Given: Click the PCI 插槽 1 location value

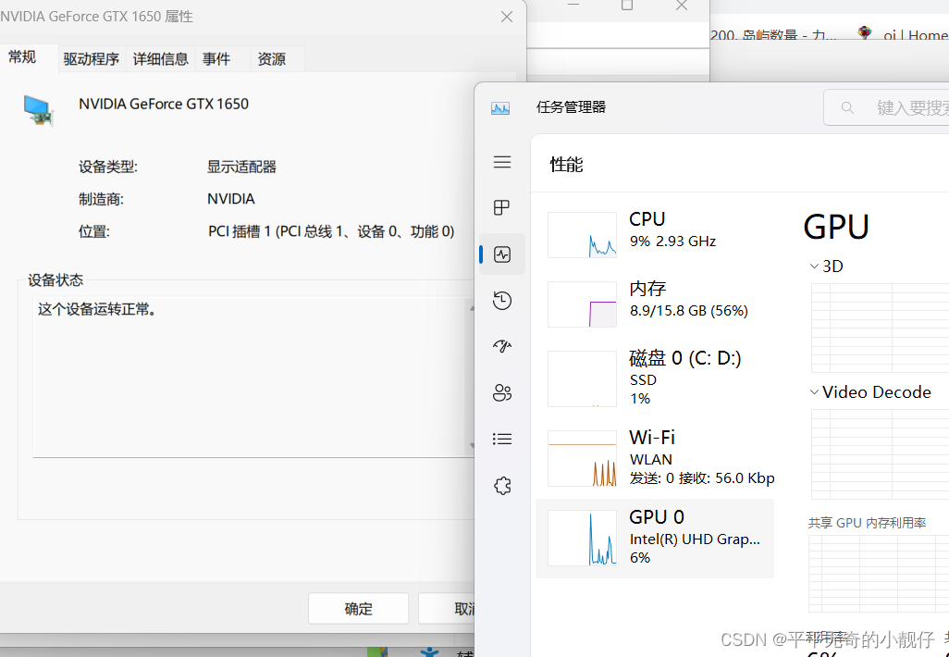Looking at the screenshot, I should pyautogui.click(x=330, y=231).
